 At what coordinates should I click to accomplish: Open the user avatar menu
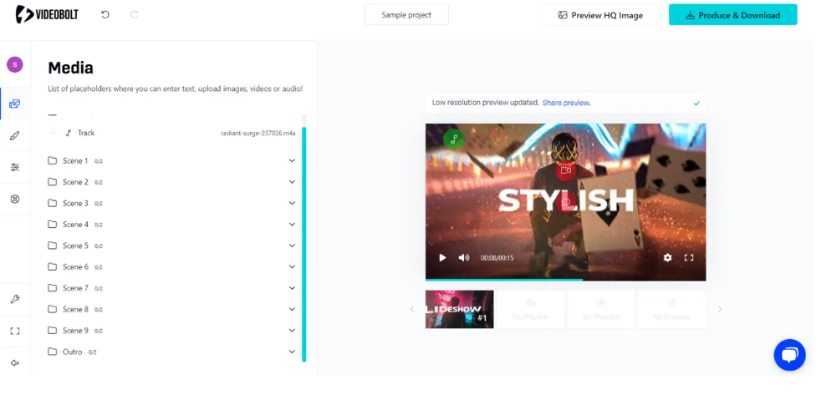click(x=14, y=64)
